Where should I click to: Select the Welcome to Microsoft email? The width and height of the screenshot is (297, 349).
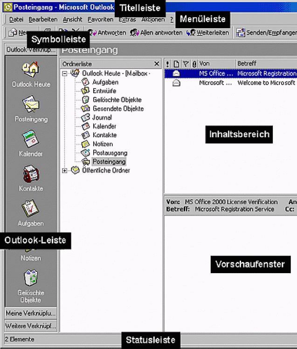pos(266,83)
